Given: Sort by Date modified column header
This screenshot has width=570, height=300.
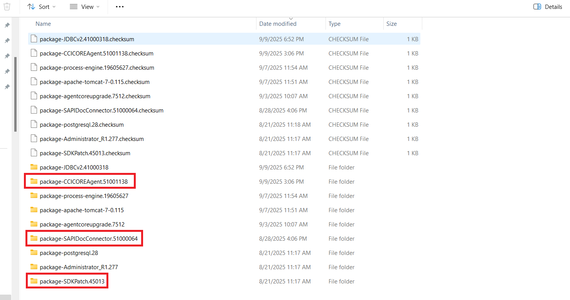Looking at the screenshot, I should coord(278,24).
